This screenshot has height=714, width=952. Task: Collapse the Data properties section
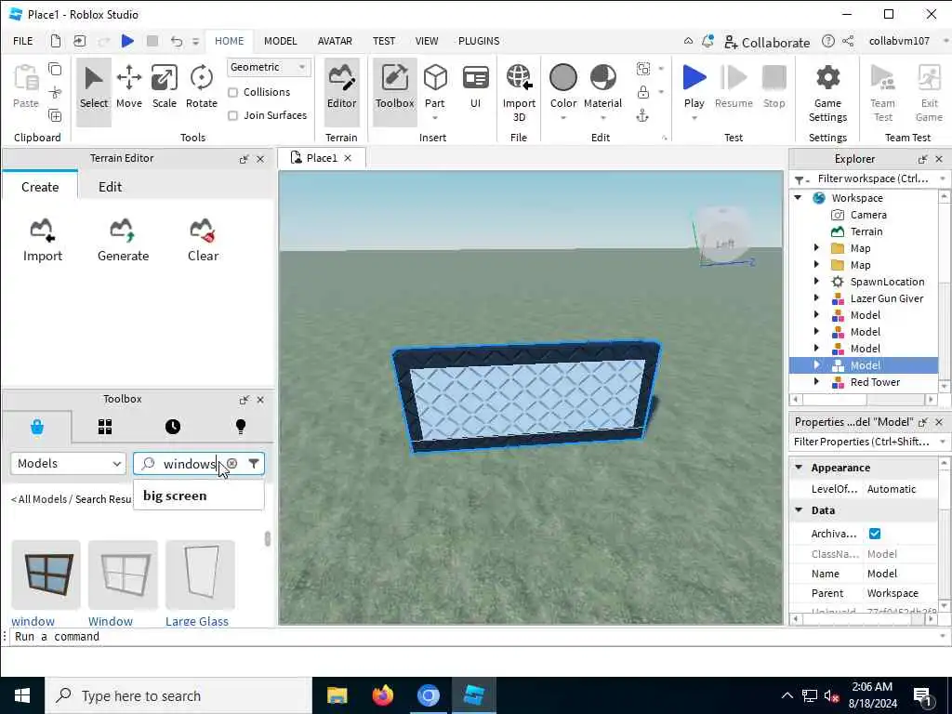point(799,510)
